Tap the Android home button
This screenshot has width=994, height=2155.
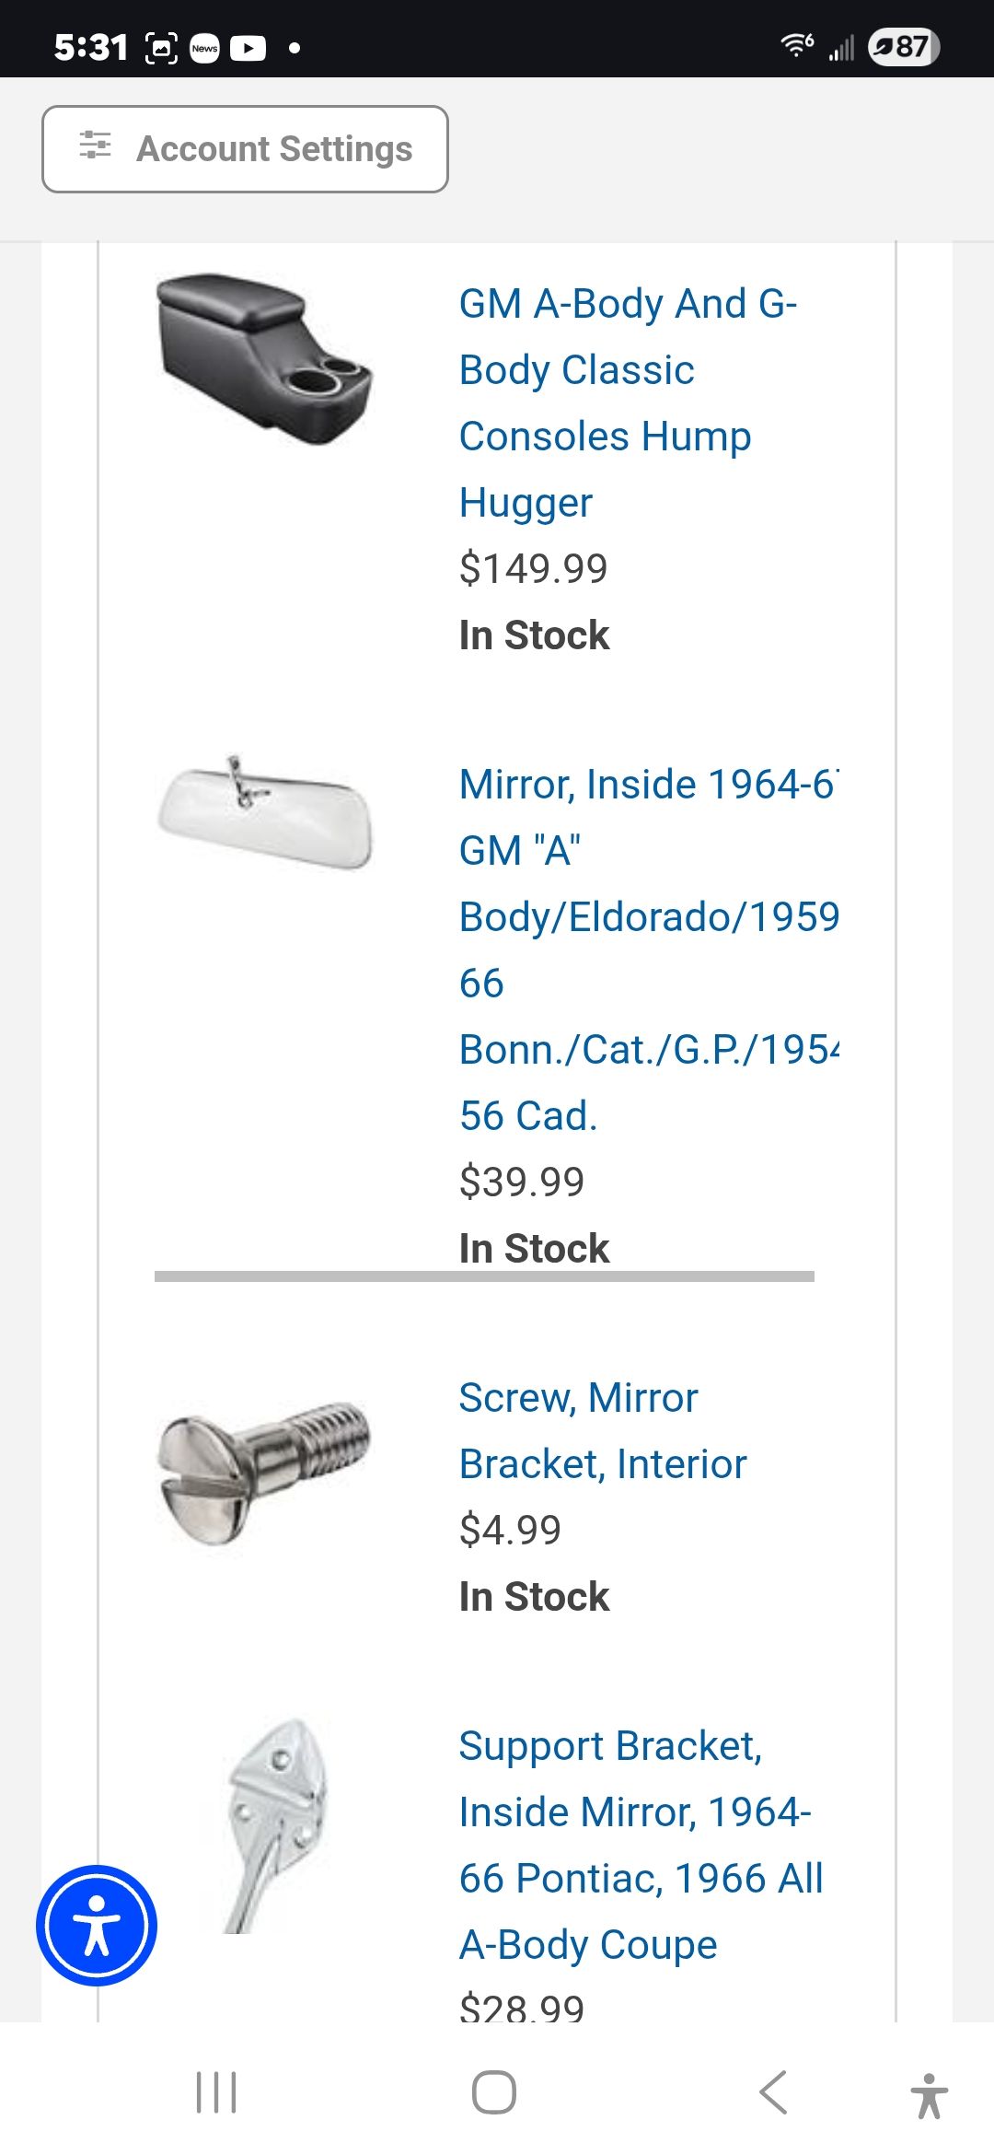[x=494, y=2092]
